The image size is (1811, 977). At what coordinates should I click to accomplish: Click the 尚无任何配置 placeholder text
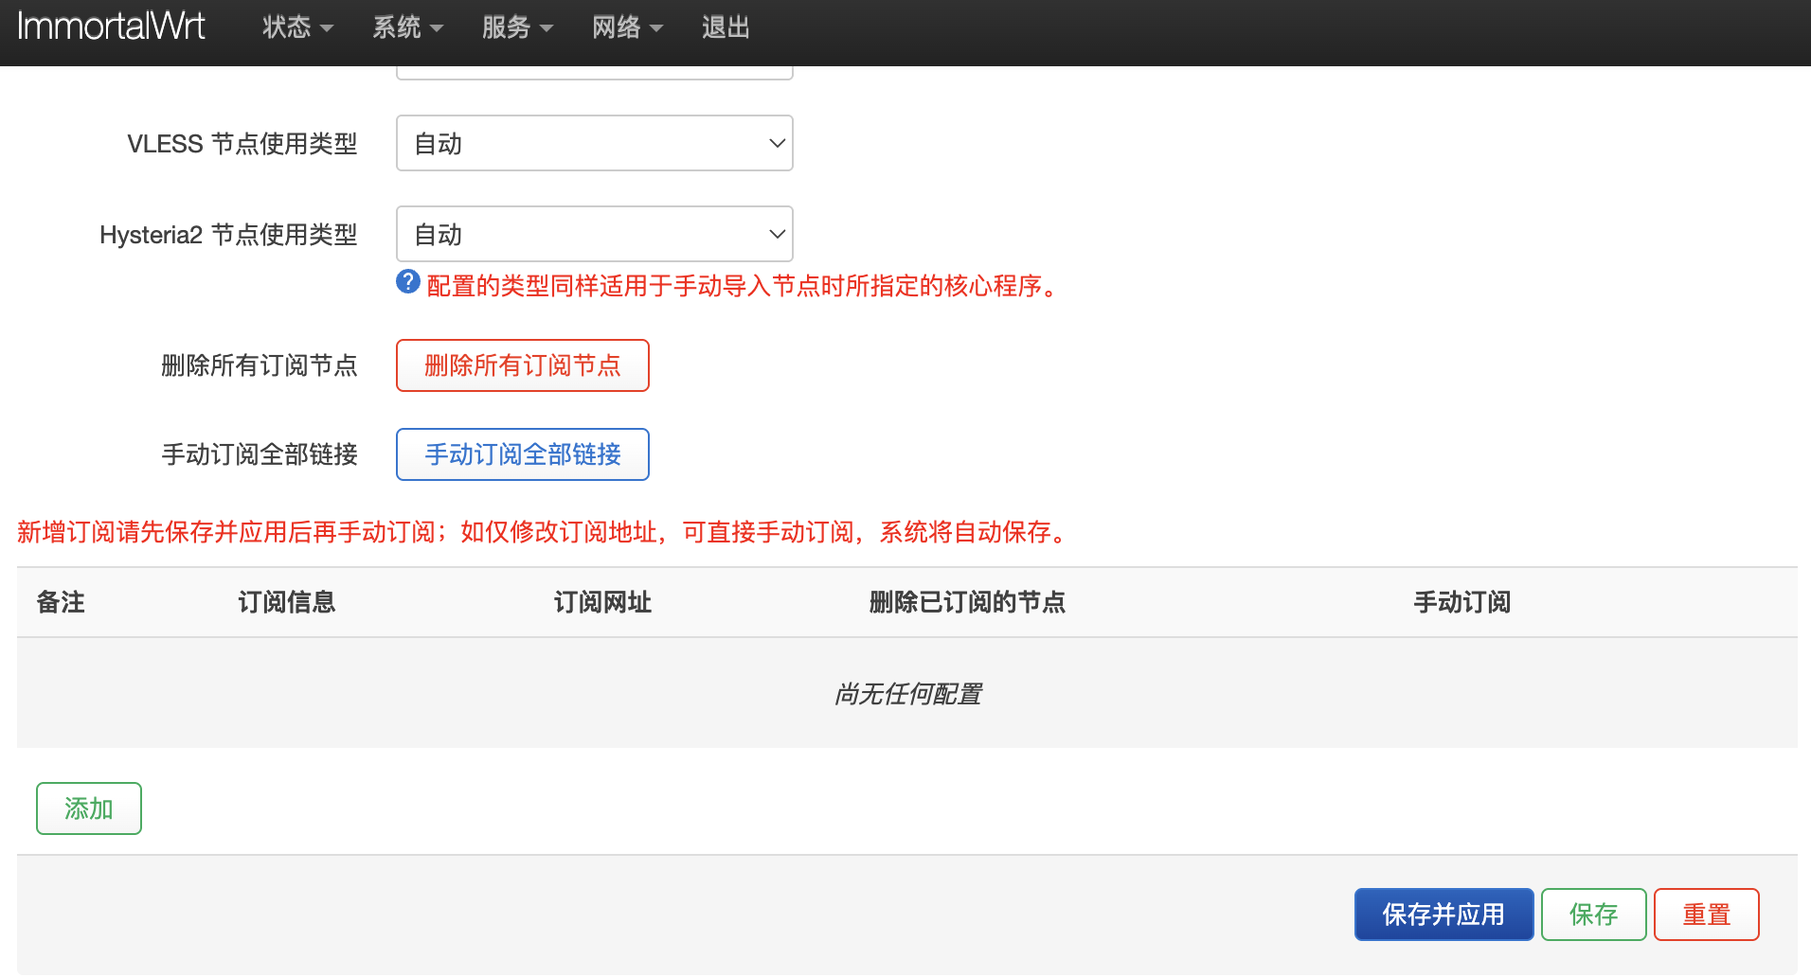tap(907, 694)
